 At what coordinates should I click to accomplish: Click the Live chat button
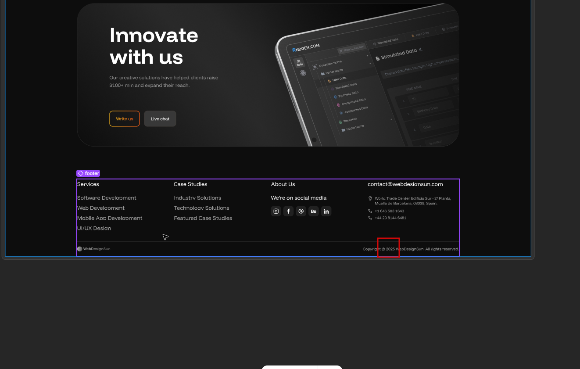(x=160, y=118)
